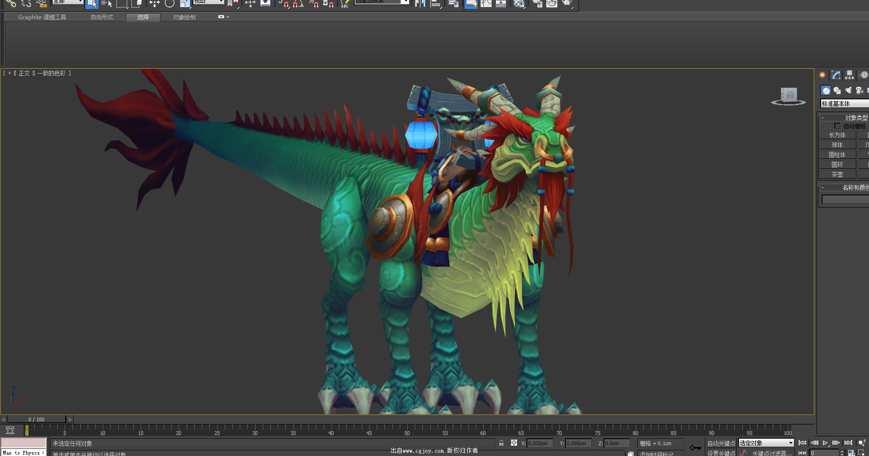Click the teapot Render Frame Window icon
869x456 pixels.
point(552,3)
